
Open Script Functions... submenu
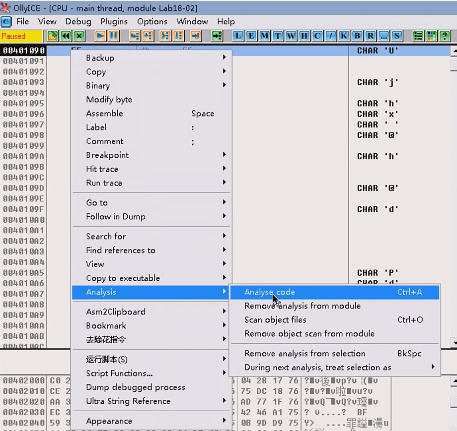[152, 373]
